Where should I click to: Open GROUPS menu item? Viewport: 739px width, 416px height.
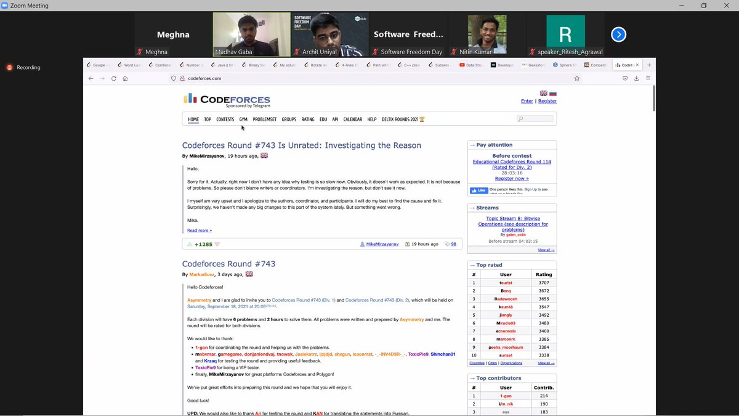(289, 119)
